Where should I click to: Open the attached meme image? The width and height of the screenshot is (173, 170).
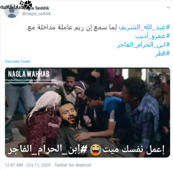[x=88, y=112]
